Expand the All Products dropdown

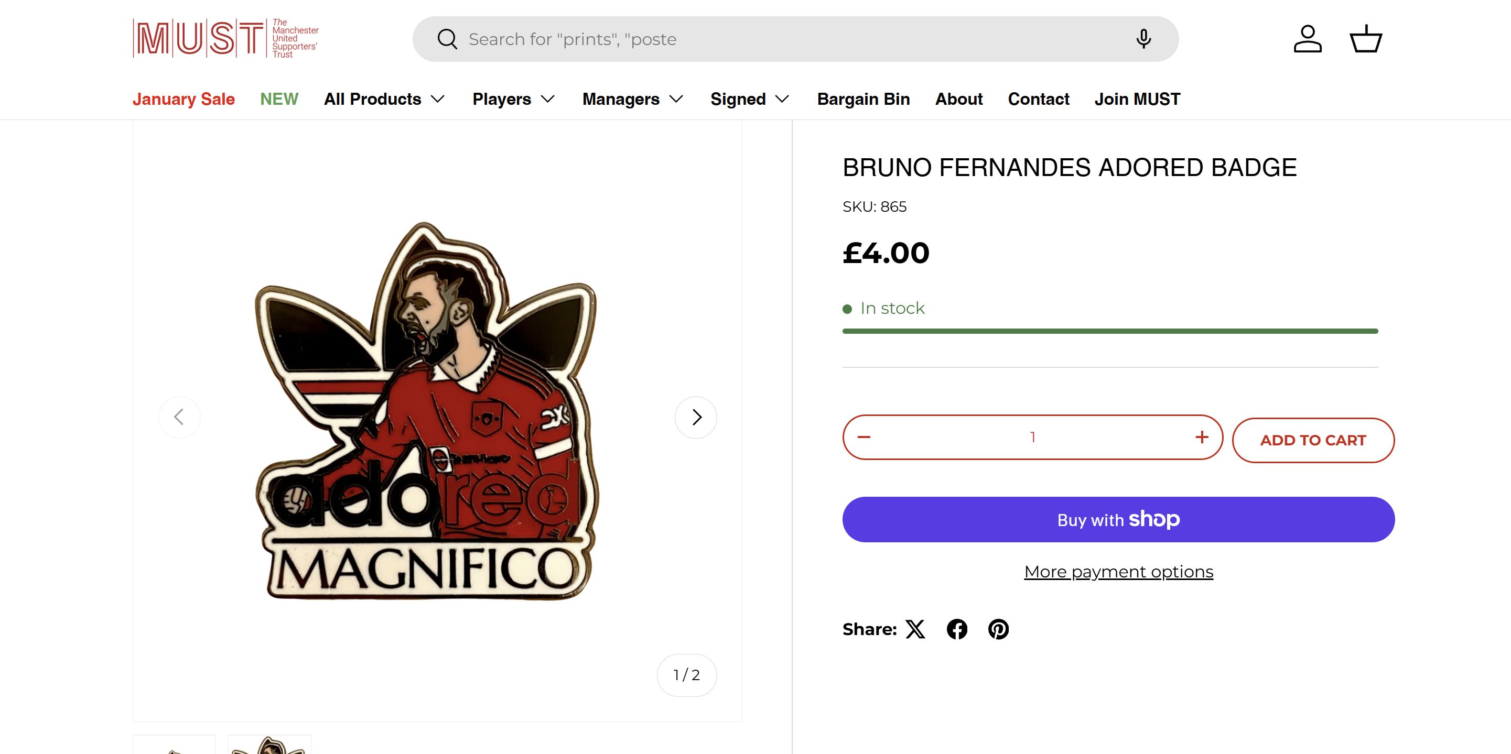point(384,99)
